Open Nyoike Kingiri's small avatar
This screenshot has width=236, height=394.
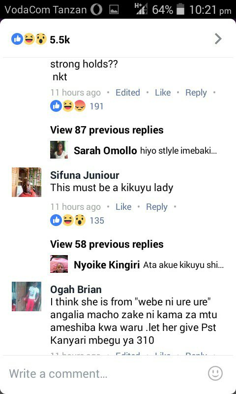click(x=59, y=264)
